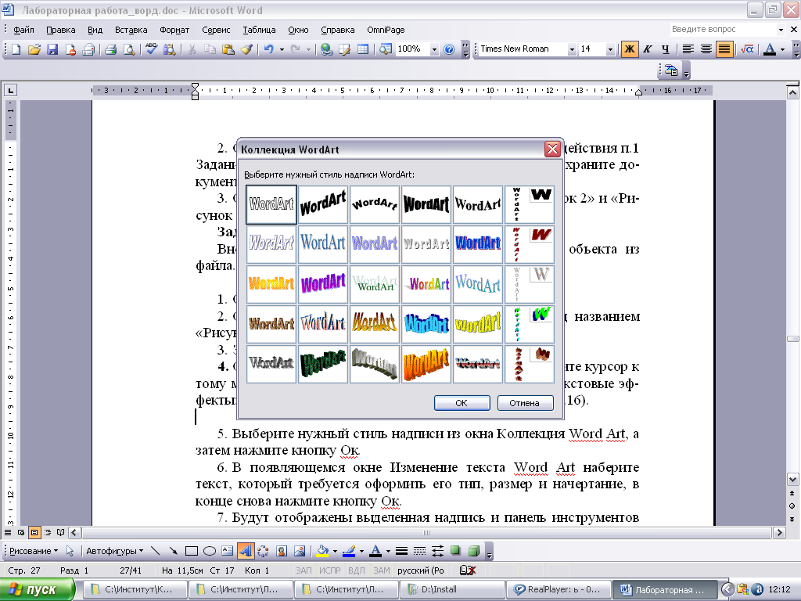The image size is (801, 601).
Task: Select the Oval drawing tool
Action: [x=210, y=551]
